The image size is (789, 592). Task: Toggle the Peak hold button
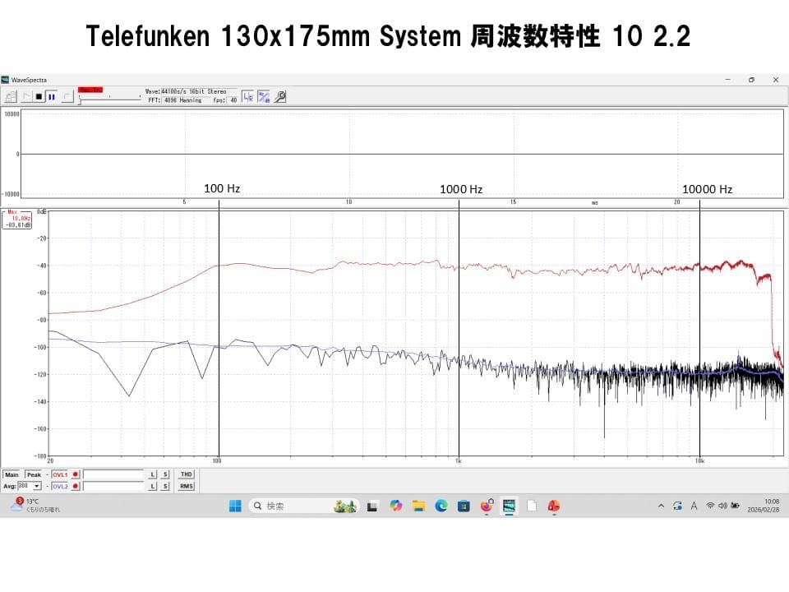(x=34, y=474)
